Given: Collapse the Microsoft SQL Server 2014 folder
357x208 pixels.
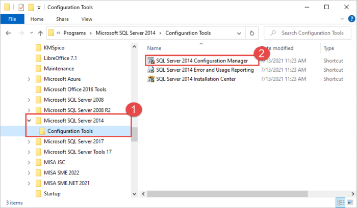Looking at the screenshot, I should click(29, 121).
